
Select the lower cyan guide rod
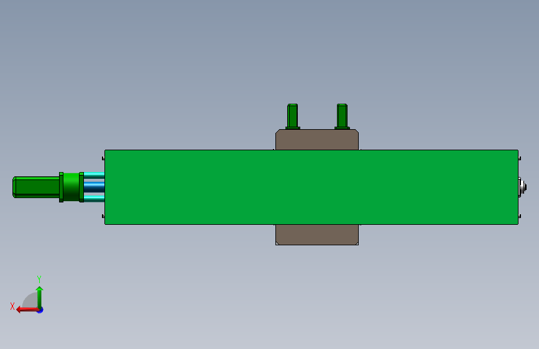[x=94, y=199]
